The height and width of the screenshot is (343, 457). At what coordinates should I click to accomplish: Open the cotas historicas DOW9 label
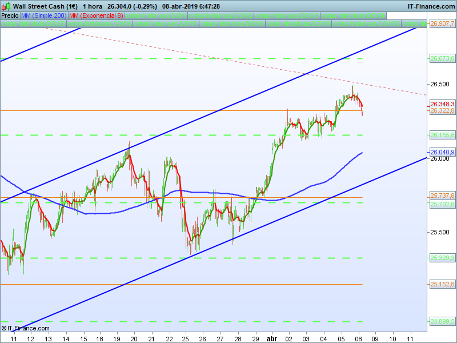point(298,23)
